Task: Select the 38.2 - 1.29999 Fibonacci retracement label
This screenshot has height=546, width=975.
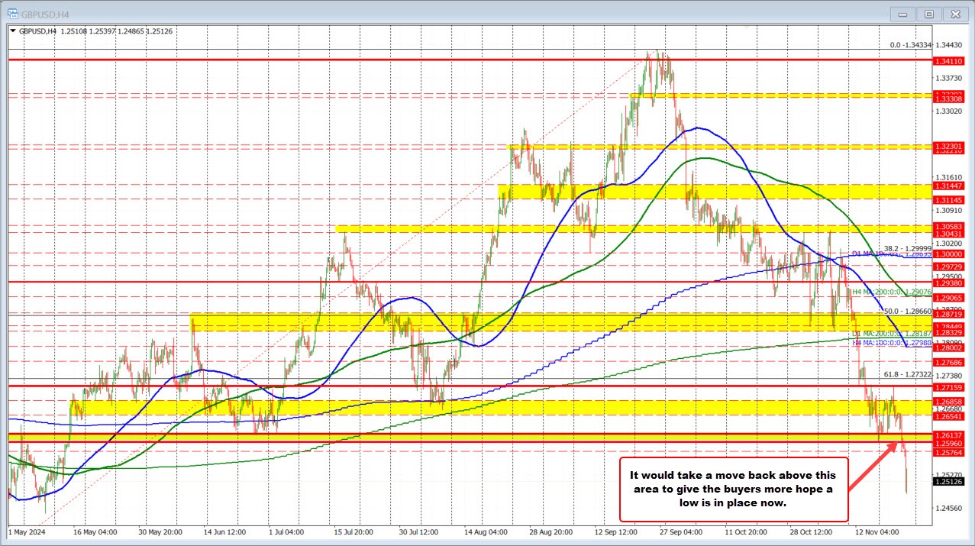Action: click(909, 247)
